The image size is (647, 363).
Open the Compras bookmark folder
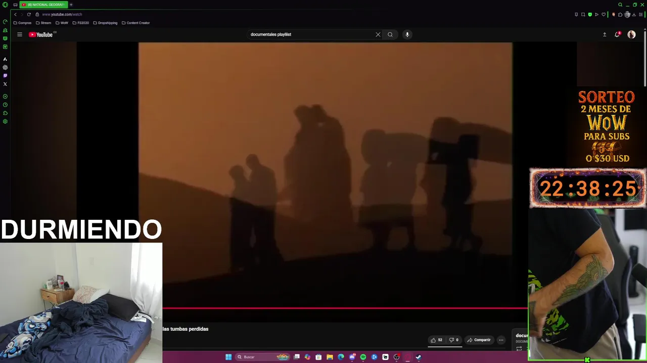[22, 23]
